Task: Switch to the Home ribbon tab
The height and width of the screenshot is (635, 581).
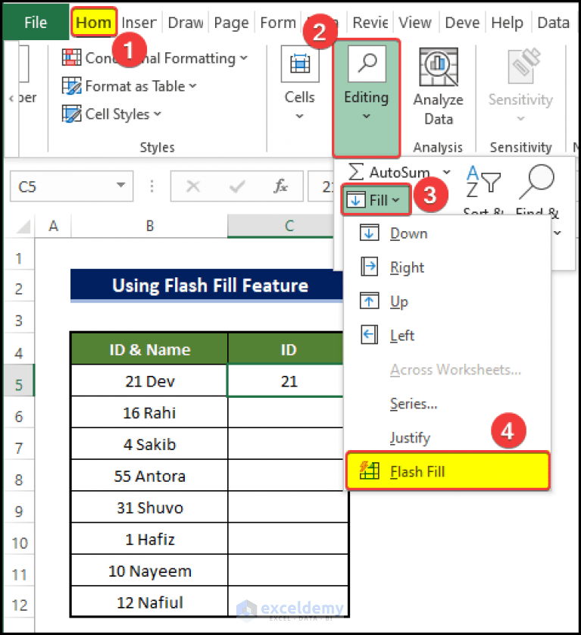Action: [x=93, y=22]
